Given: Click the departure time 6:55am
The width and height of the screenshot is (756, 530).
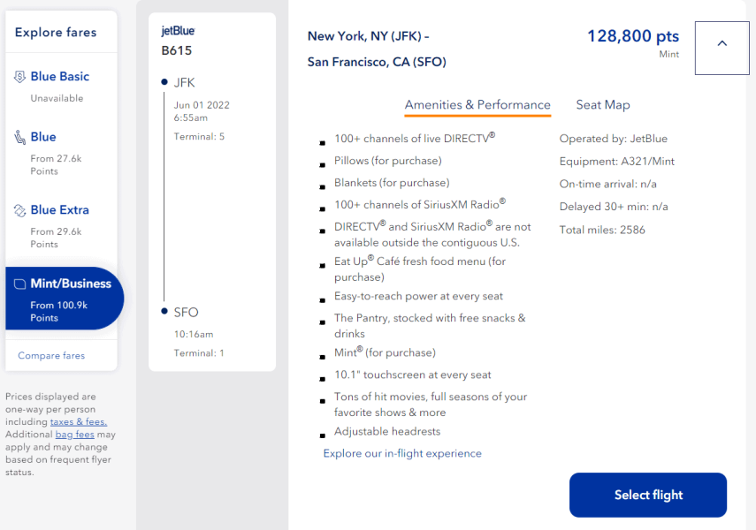Looking at the screenshot, I should click(x=191, y=117).
